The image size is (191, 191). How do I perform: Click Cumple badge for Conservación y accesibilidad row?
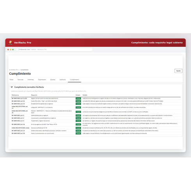78,118
